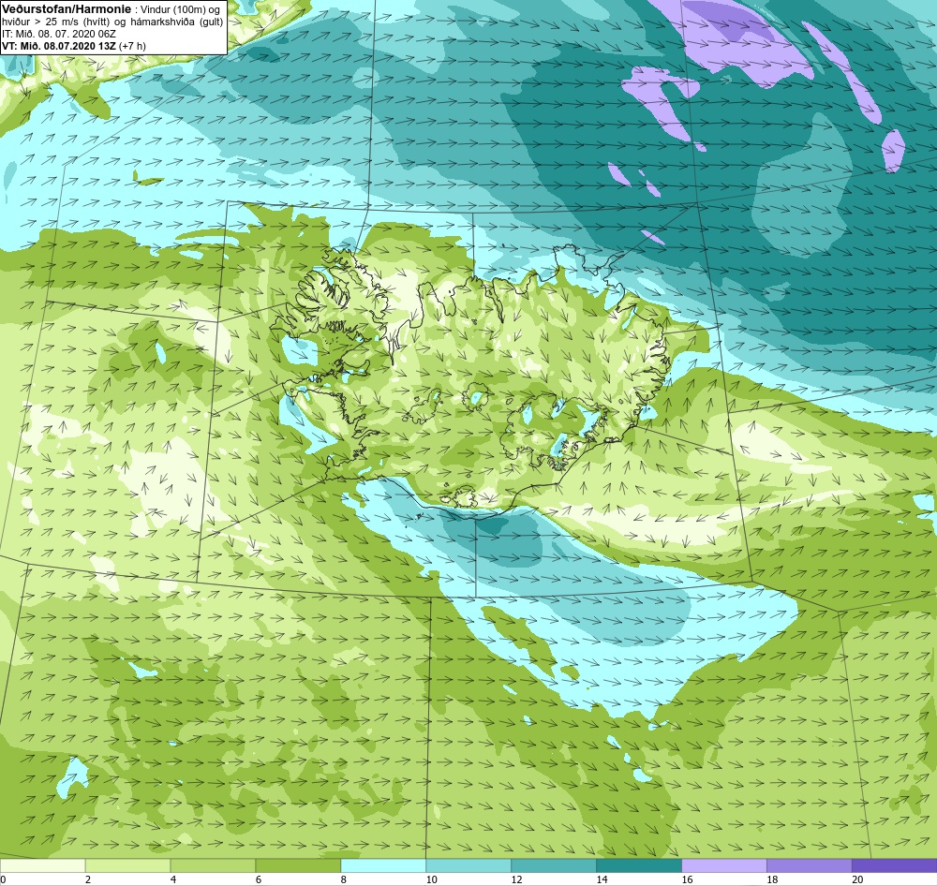This screenshot has width=937, height=886.
Task: Click the initial time line 'IT: Mið. 08. 07. 2020 06Z'
Action: (x=59, y=34)
